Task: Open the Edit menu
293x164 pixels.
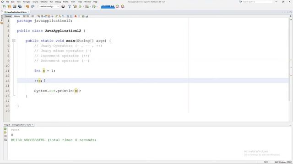Action: point(13,2)
